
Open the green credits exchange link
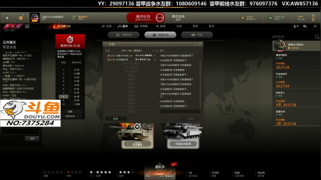pos(277,19)
